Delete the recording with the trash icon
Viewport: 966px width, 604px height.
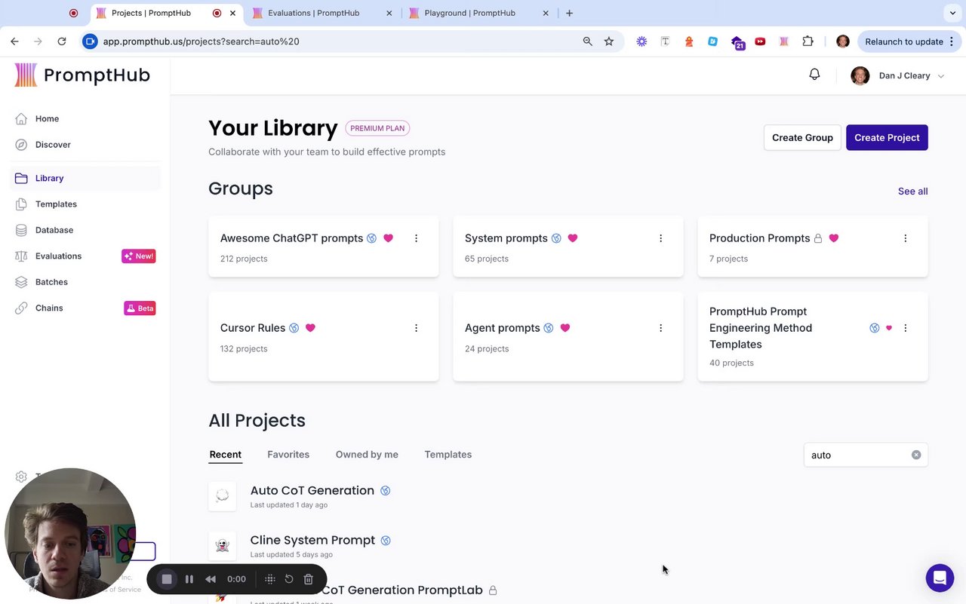308,579
